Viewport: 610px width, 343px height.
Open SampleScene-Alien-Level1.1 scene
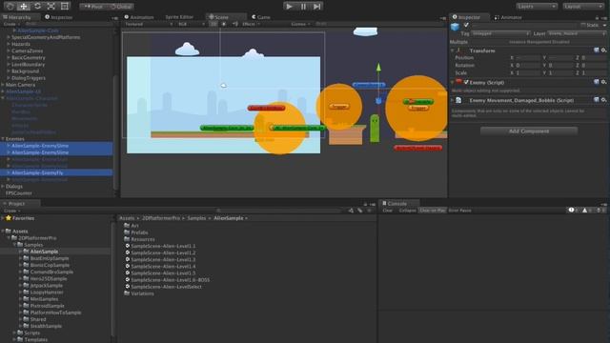163,246
